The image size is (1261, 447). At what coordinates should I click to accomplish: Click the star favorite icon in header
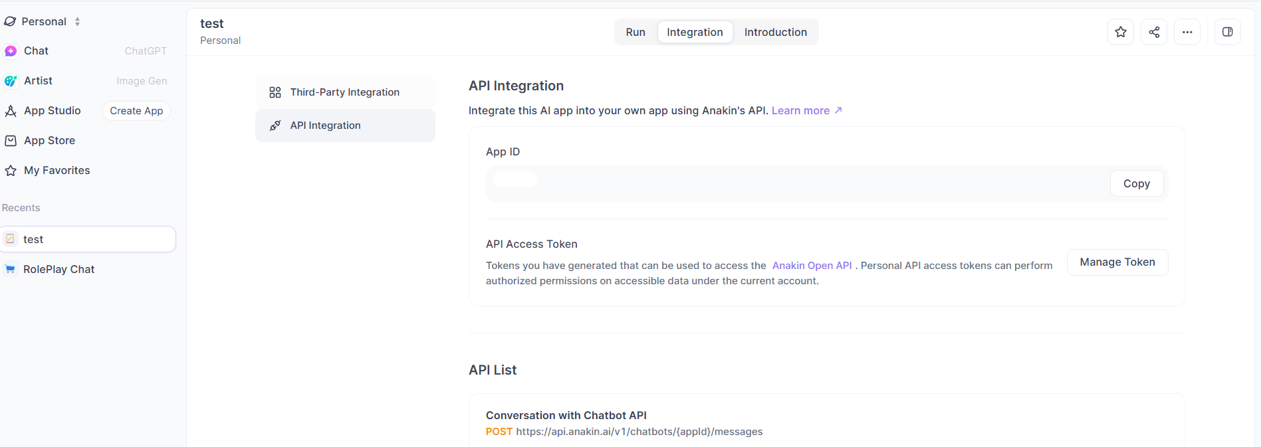coord(1121,32)
